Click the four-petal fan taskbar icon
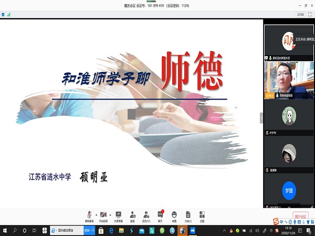 [45, 230]
